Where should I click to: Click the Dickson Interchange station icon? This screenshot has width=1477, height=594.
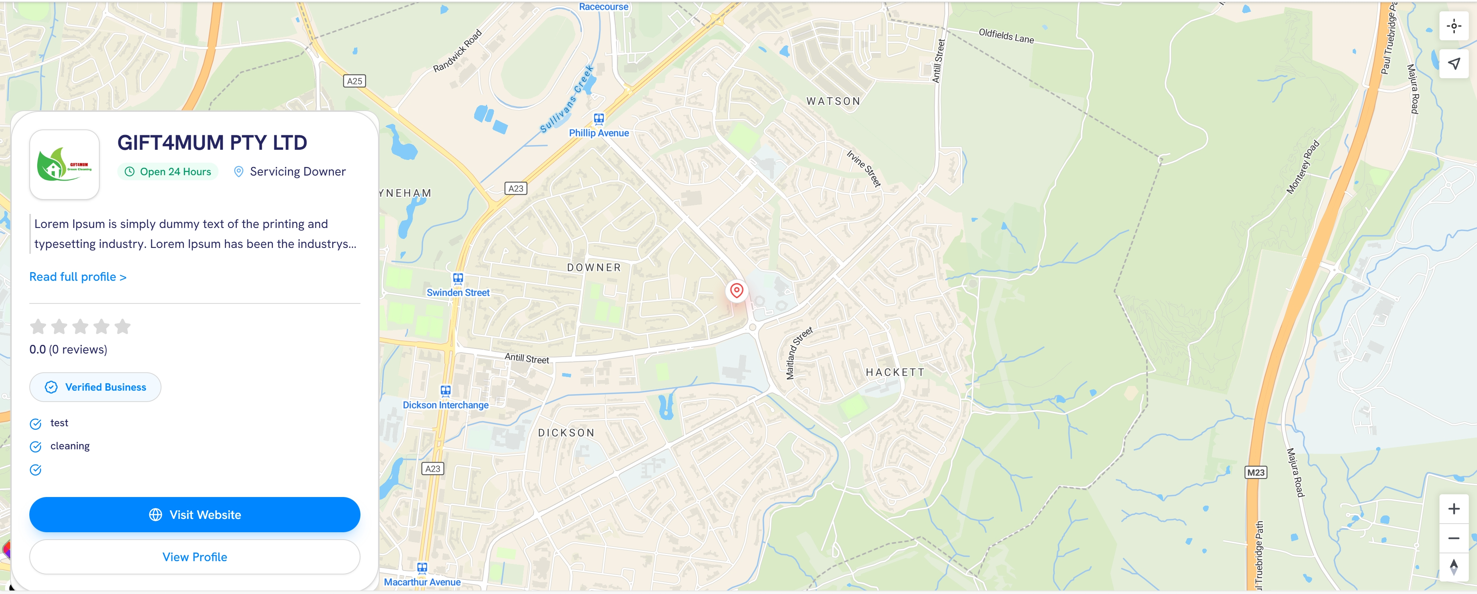pos(446,390)
